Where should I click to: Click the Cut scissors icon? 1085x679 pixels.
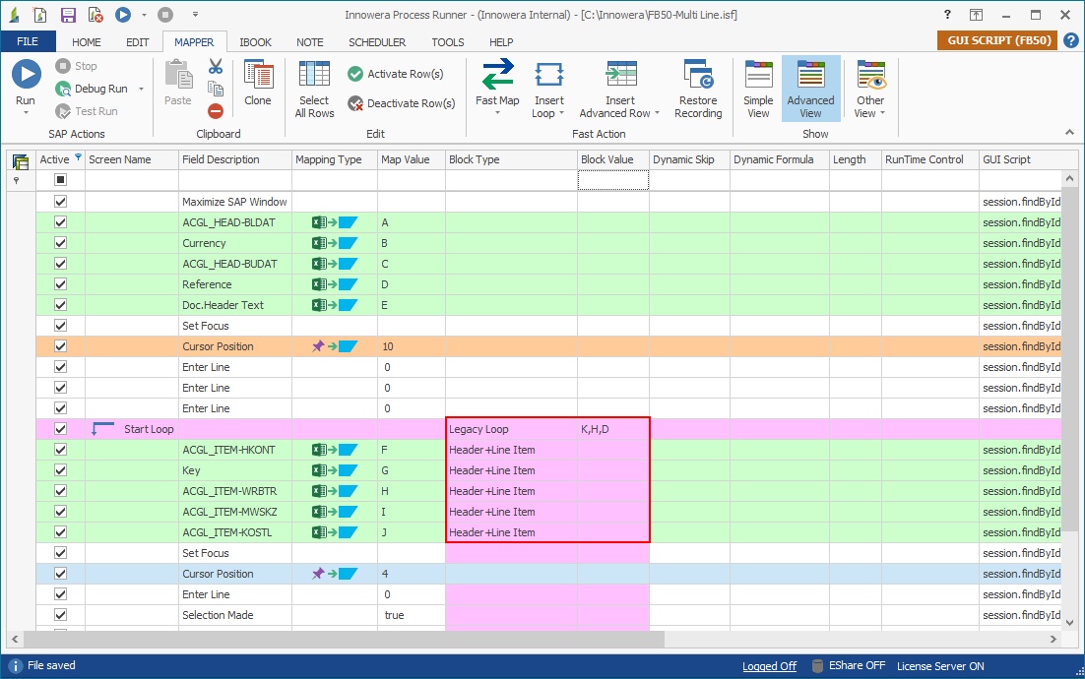[216, 66]
